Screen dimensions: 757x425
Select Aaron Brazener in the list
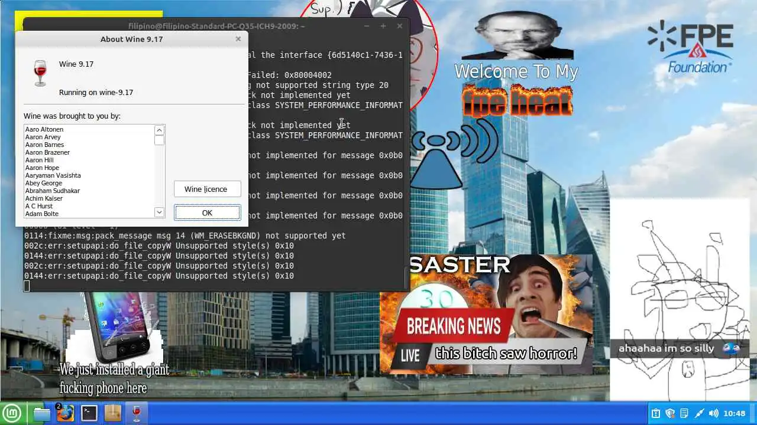point(89,152)
